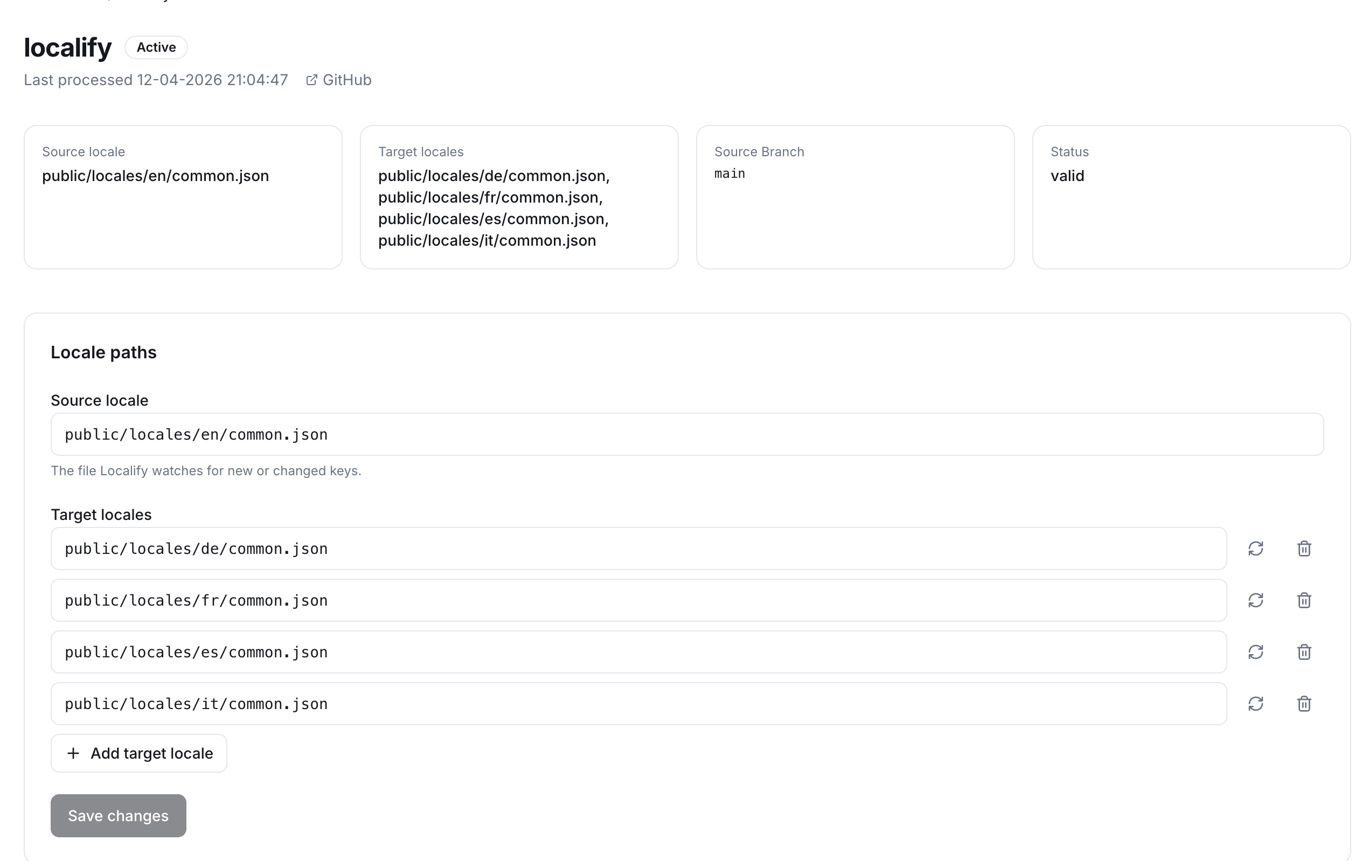The image size is (1362, 861).
Task: Delete the es/common.json target locale
Action: pos(1304,652)
